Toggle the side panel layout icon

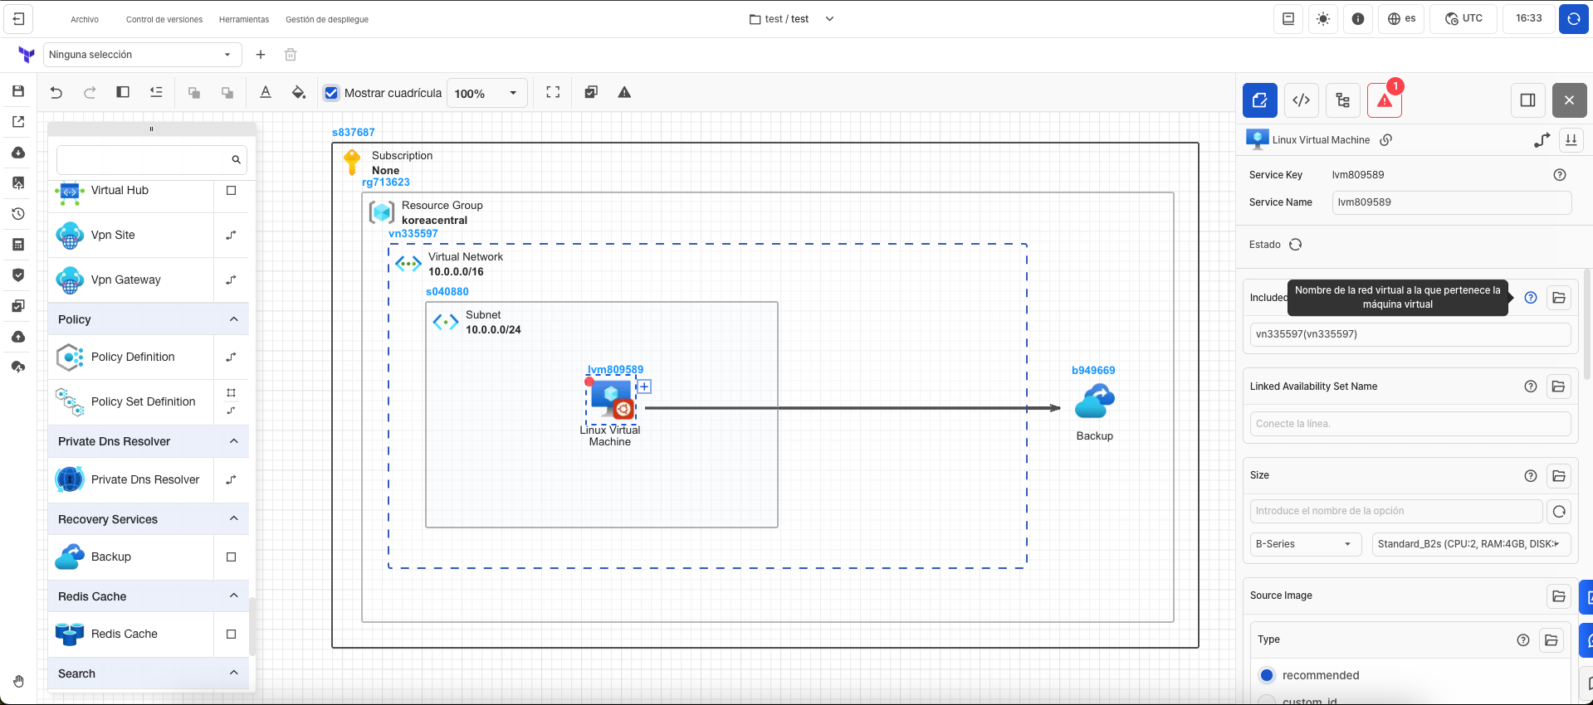(1527, 100)
